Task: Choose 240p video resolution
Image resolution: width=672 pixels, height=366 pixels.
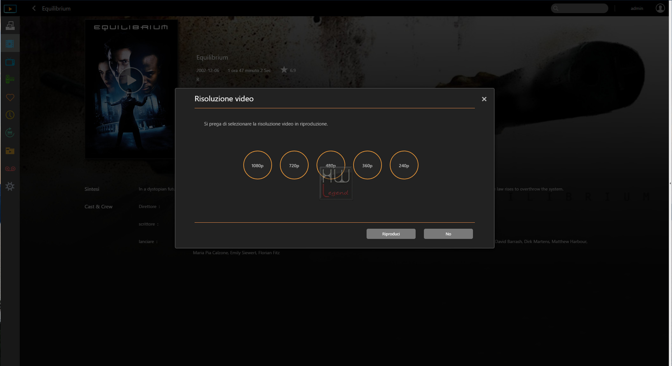Action: coord(404,165)
